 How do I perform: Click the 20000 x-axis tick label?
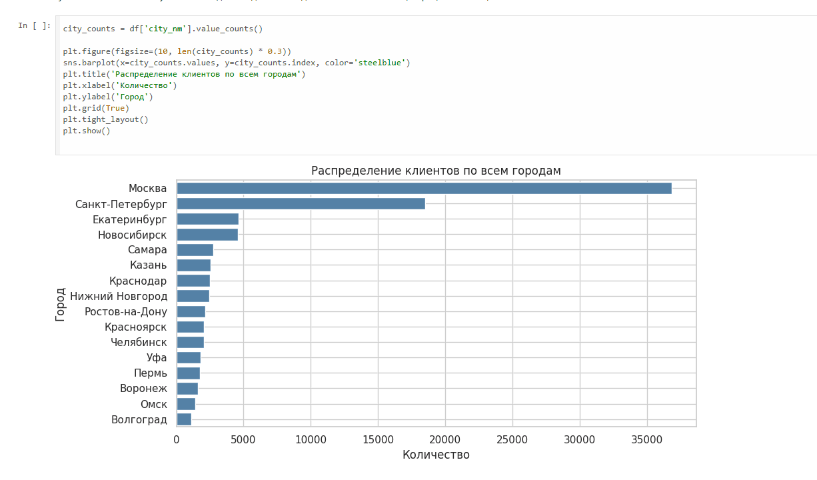pyautogui.click(x=445, y=439)
